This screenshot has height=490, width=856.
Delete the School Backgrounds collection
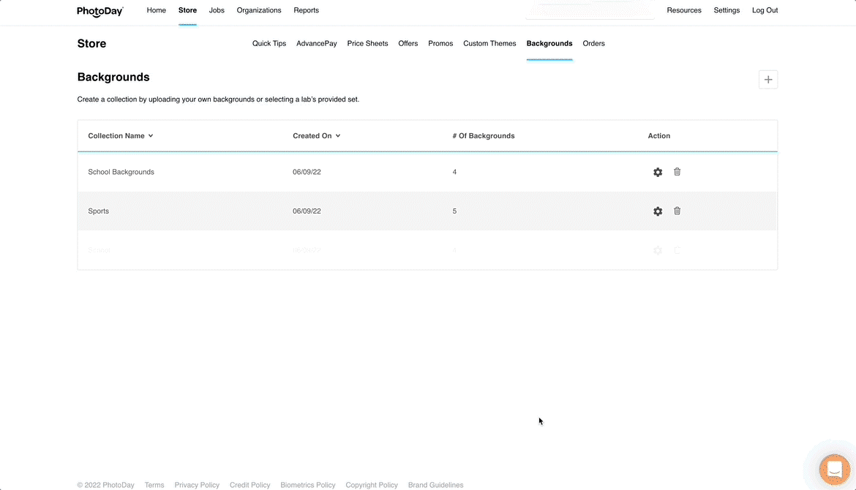(x=677, y=172)
